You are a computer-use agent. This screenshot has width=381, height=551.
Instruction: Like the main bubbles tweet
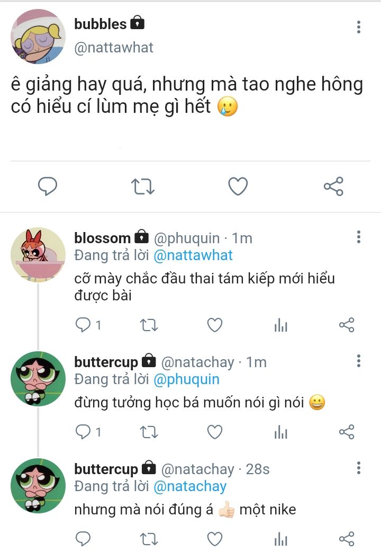238,186
